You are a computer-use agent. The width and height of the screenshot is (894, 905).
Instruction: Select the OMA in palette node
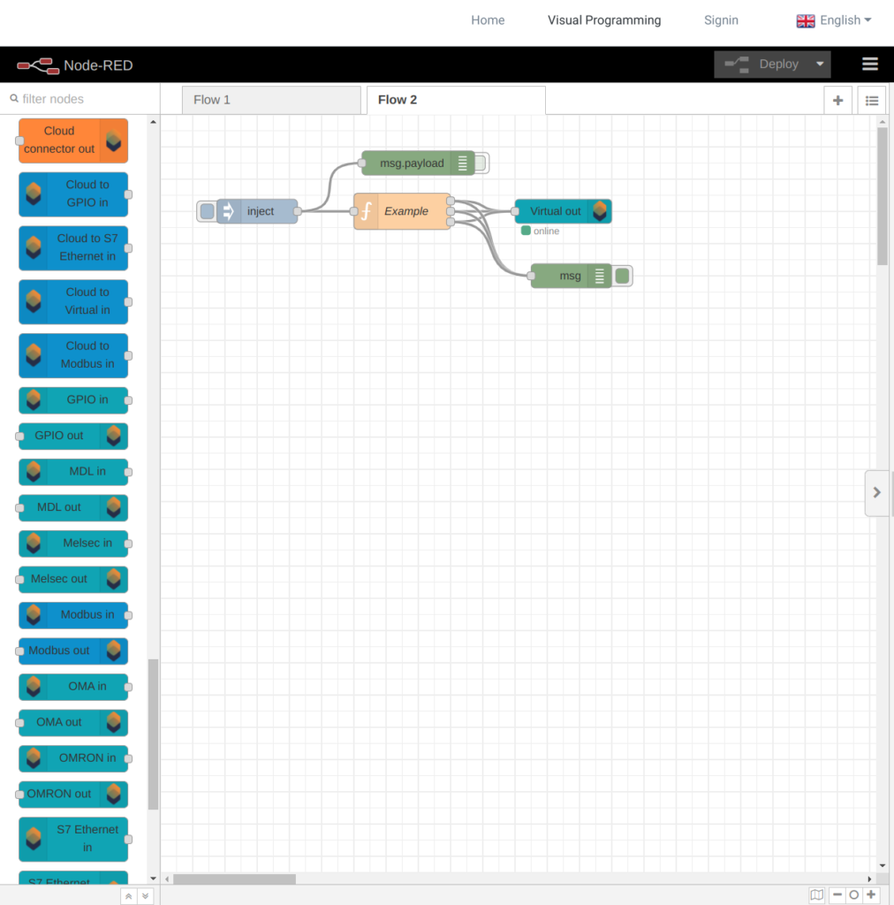click(x=73, y=686)
